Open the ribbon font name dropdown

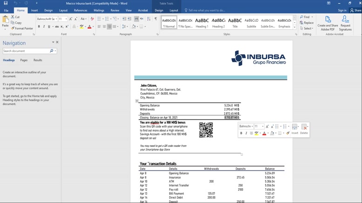(x=56, y=19)
